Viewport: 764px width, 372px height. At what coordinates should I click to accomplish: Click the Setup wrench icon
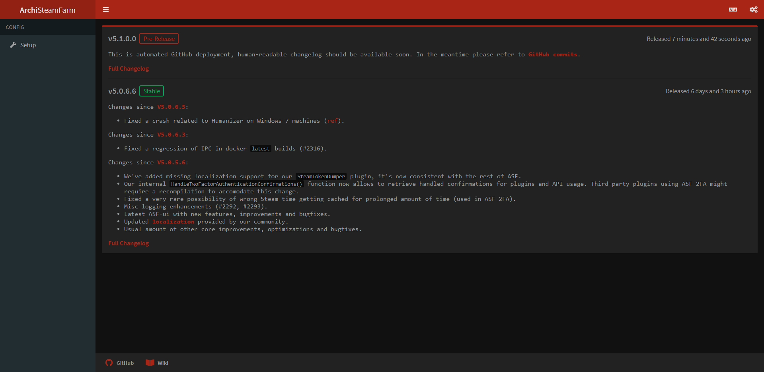tap(14, 45)
